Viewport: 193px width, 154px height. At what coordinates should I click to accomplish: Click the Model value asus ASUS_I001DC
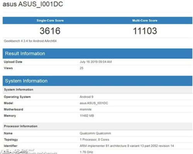pyautogui.click(x=94, y=103)
